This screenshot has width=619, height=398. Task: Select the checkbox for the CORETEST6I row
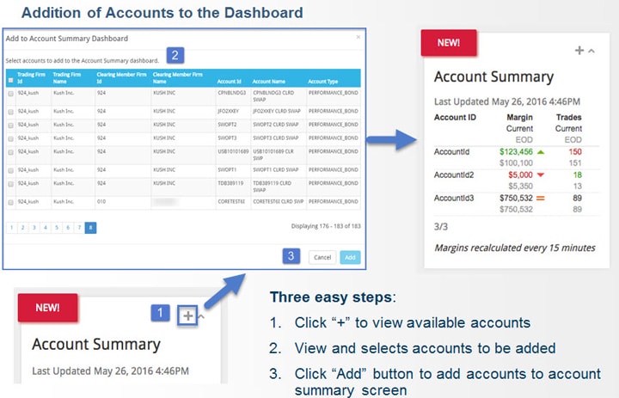(10, 203)
